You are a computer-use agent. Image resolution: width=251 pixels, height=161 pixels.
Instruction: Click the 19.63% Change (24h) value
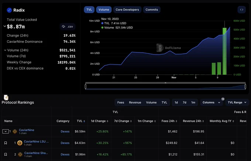point(69,35)
